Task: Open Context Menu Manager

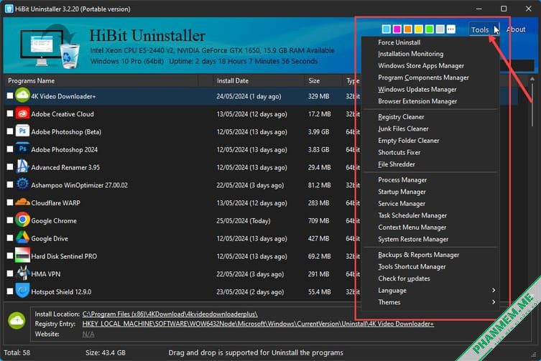Action: click(430, 228)
